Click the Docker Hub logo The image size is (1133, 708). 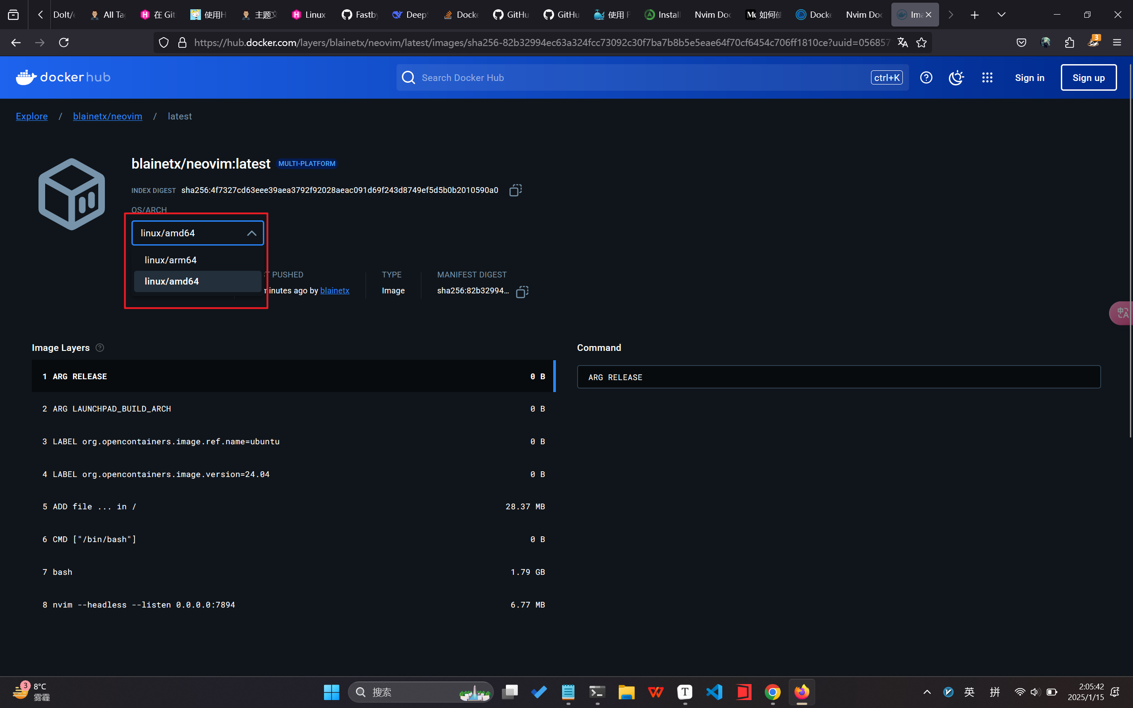point(63,77)
